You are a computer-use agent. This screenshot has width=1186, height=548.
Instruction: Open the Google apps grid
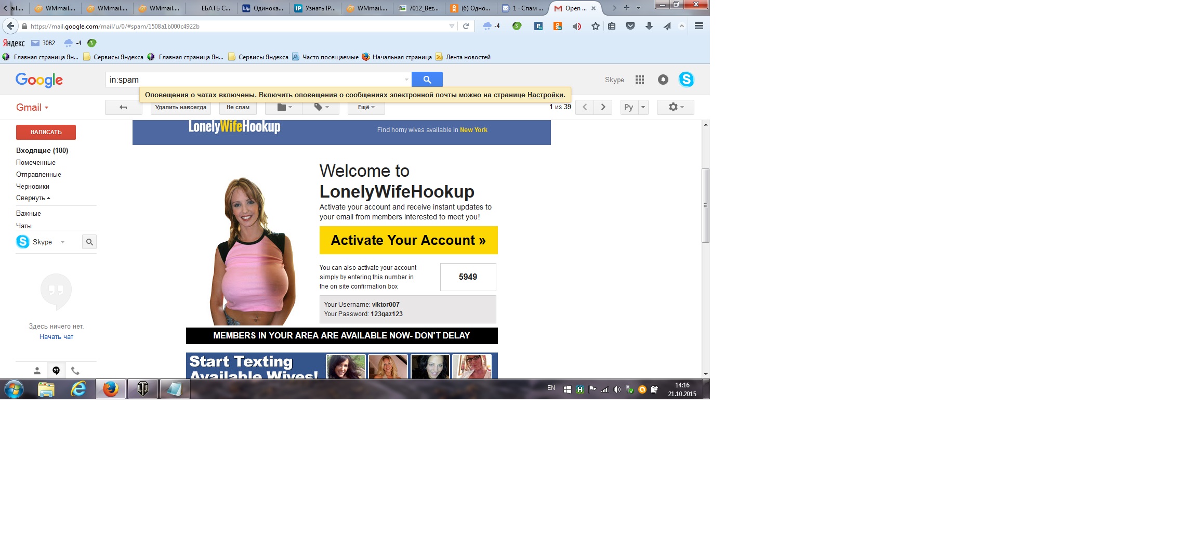point(640,80)
